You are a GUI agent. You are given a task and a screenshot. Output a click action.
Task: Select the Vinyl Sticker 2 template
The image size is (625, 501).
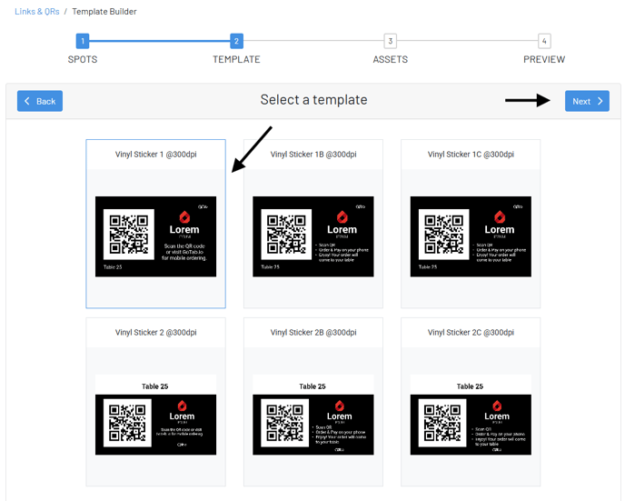[155, 401]
